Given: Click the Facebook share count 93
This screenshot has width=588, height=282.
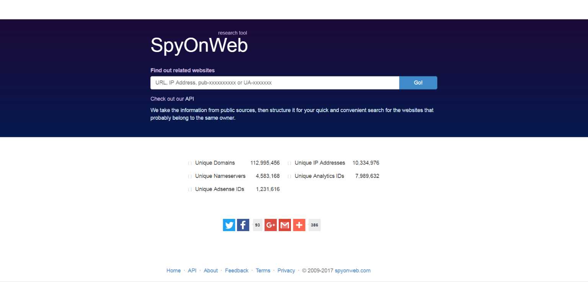Looking at the screenshot, I should 258,225.
